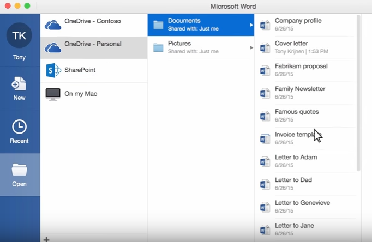The image size is (372, 242).
Task: Click the Open folder icon in sidebar
Action: pos(19,170)
